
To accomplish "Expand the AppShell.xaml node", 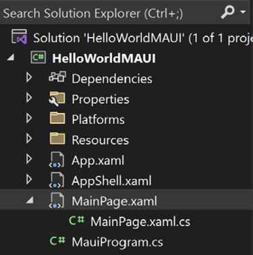I will pos(29,180).
